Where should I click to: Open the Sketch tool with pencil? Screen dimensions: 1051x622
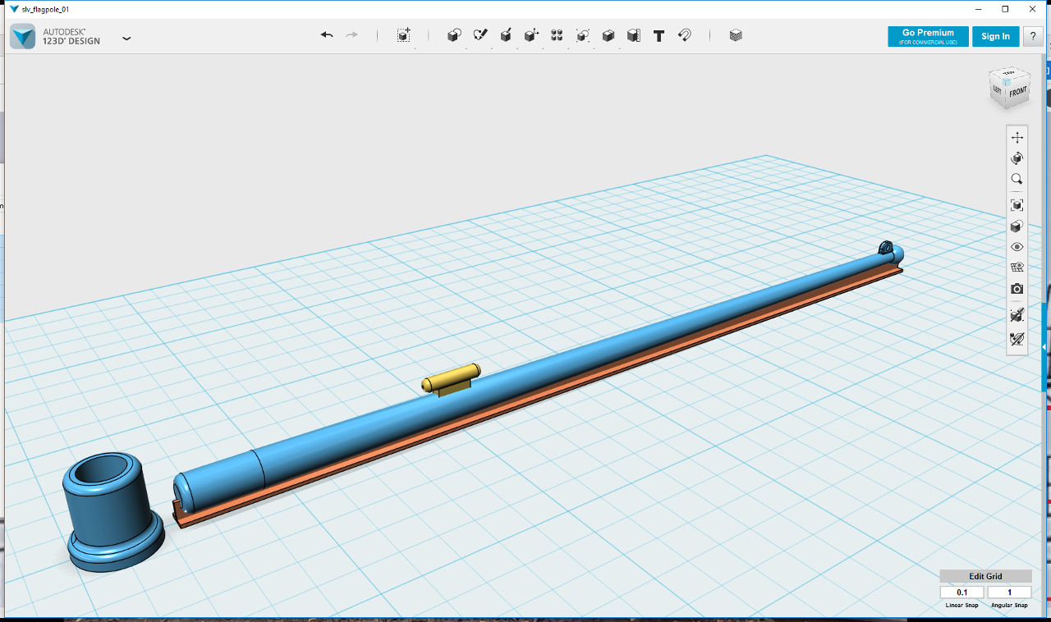tap(480, 35)
